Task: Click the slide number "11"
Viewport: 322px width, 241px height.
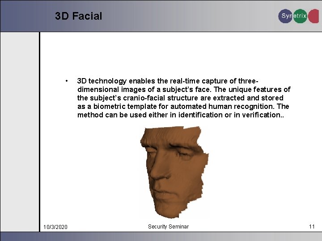Action: (312, 226)
